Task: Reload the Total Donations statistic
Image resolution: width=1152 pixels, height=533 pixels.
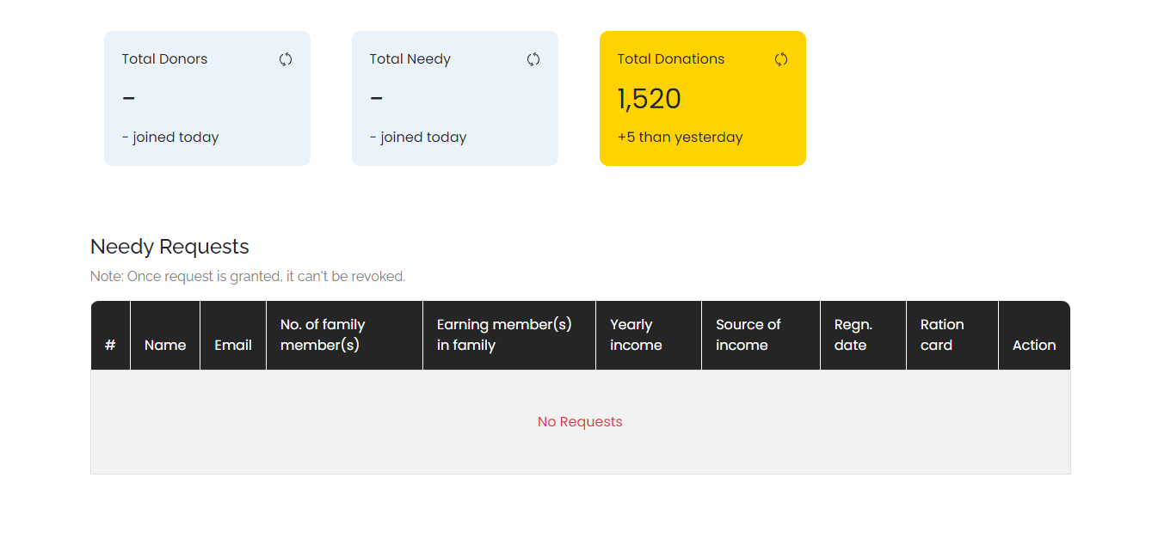Action: 781,59
